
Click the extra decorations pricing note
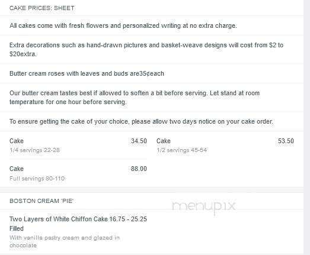point(146,49)
